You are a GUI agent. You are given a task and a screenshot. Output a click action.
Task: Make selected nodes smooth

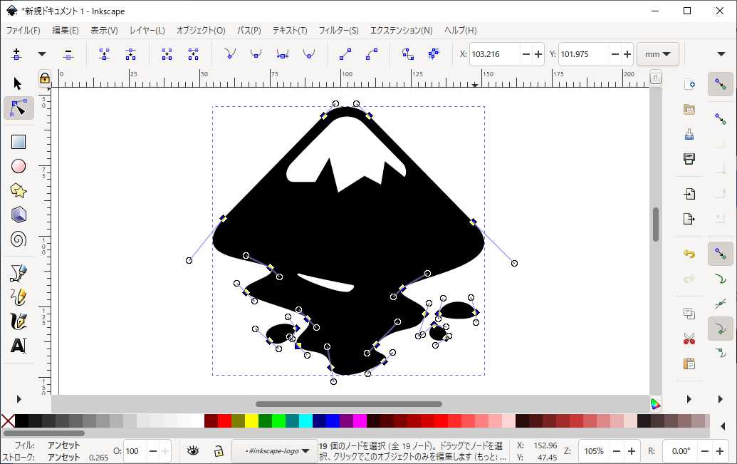(x=256, y=54)
